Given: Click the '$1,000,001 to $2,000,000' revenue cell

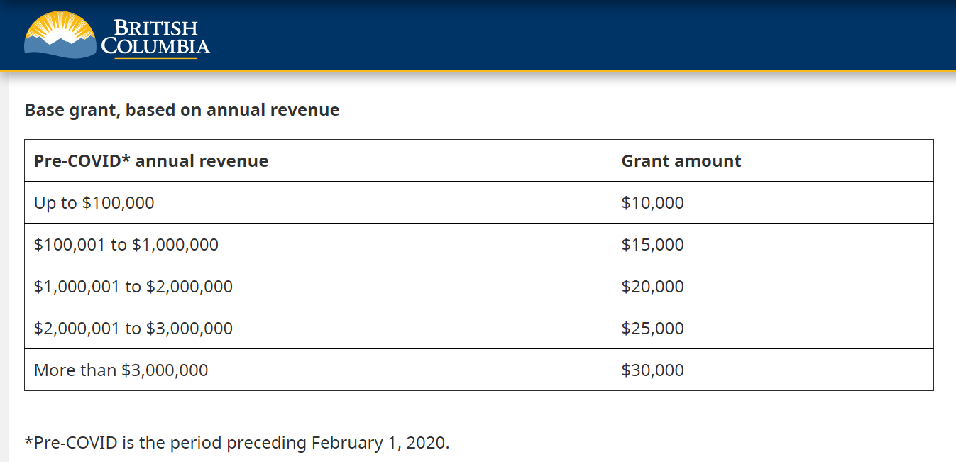Looking at the screenshot, I should pyautogui.click(x=133, y=287).
